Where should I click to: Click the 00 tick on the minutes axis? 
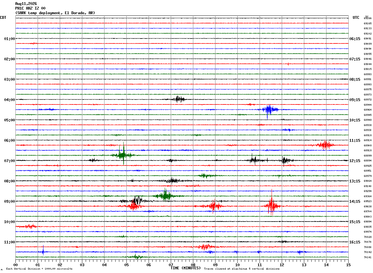click(x=15, y=265)
